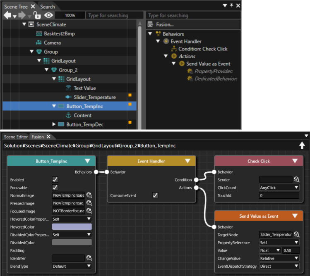Click the back navigation arrow in Scene Tree
Screen dimensions: 310x276
pyautogui.click(x=7, y=15)
